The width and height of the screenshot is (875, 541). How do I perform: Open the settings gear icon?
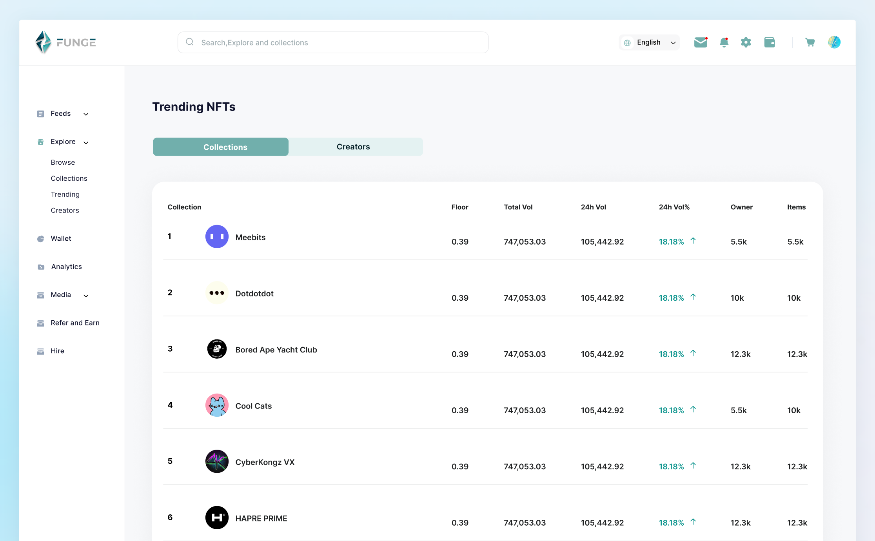[x=746, y=42]
